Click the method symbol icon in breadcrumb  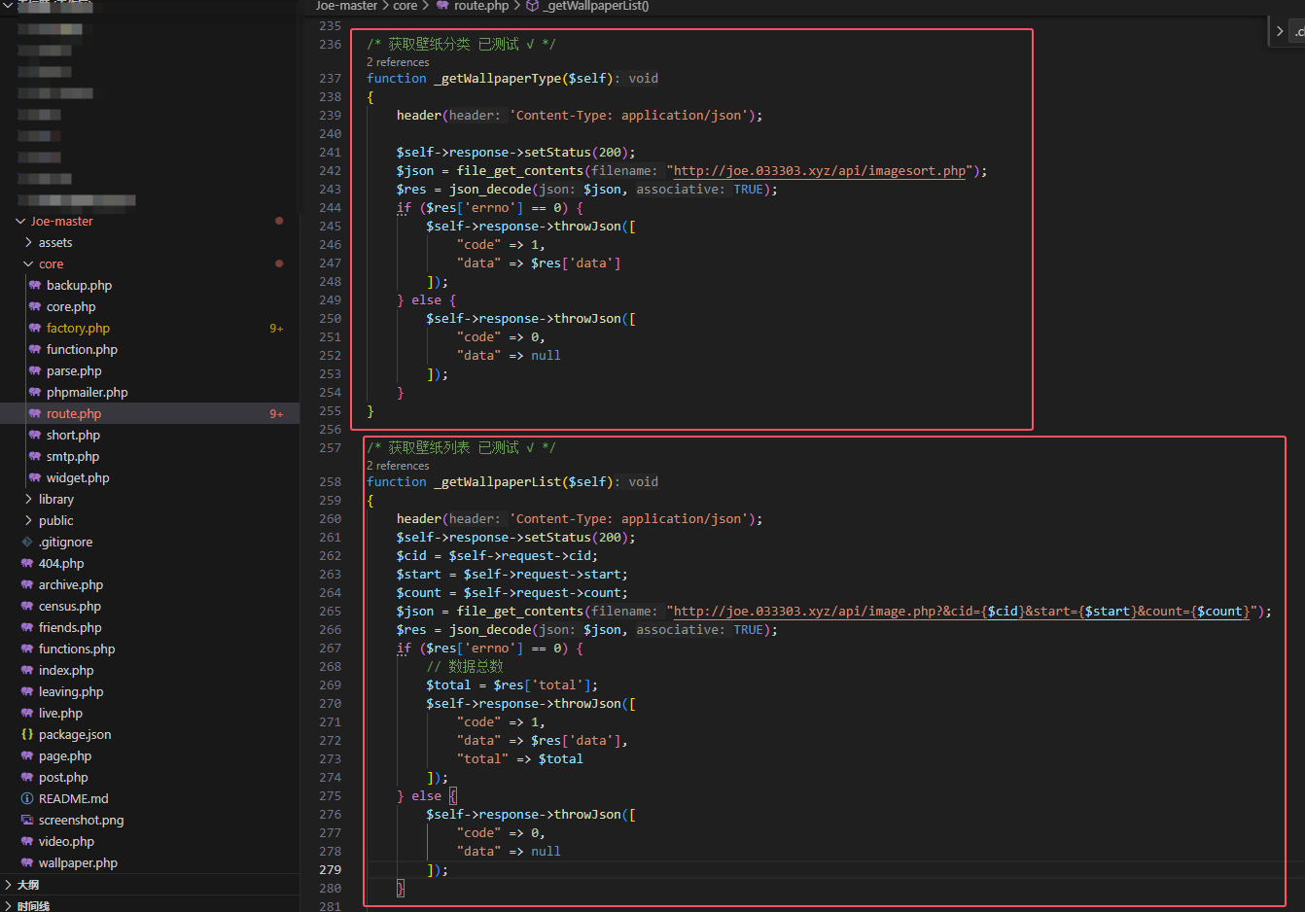click(532, 6)
